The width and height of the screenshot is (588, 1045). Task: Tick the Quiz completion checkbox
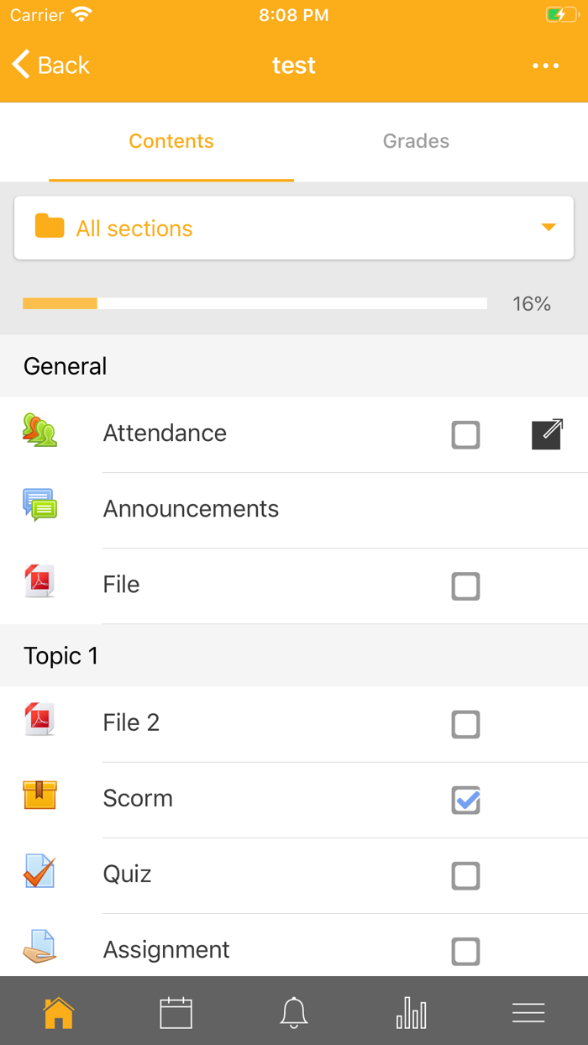[x=465, y=876]
